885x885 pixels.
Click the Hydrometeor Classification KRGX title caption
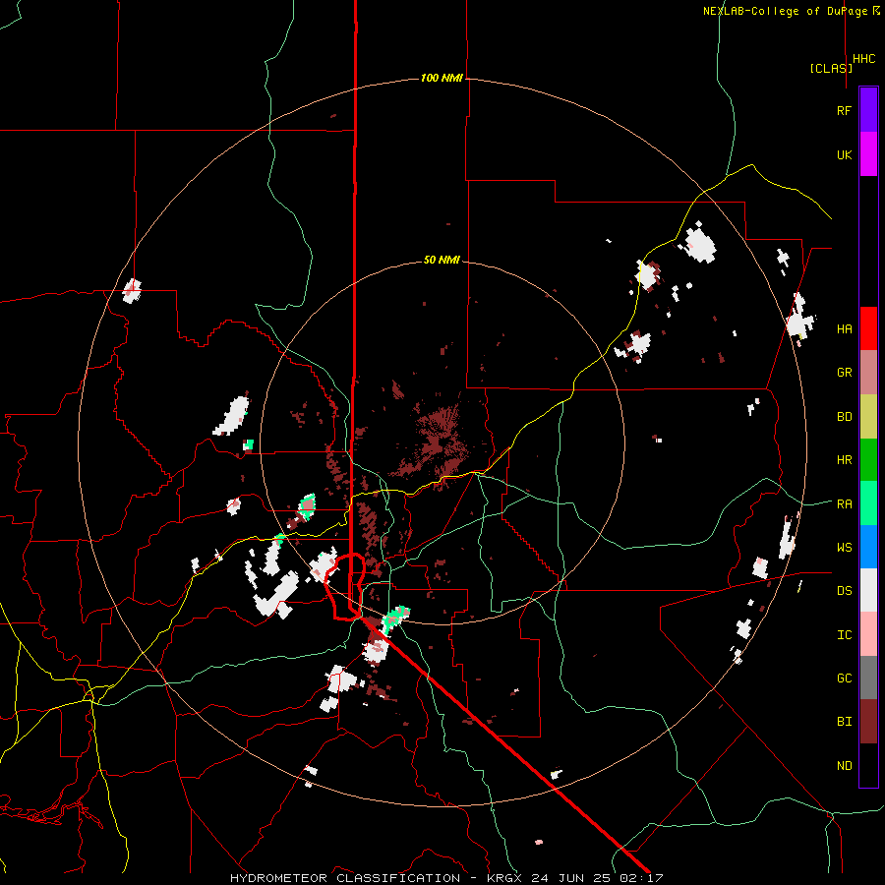(446, 878)
